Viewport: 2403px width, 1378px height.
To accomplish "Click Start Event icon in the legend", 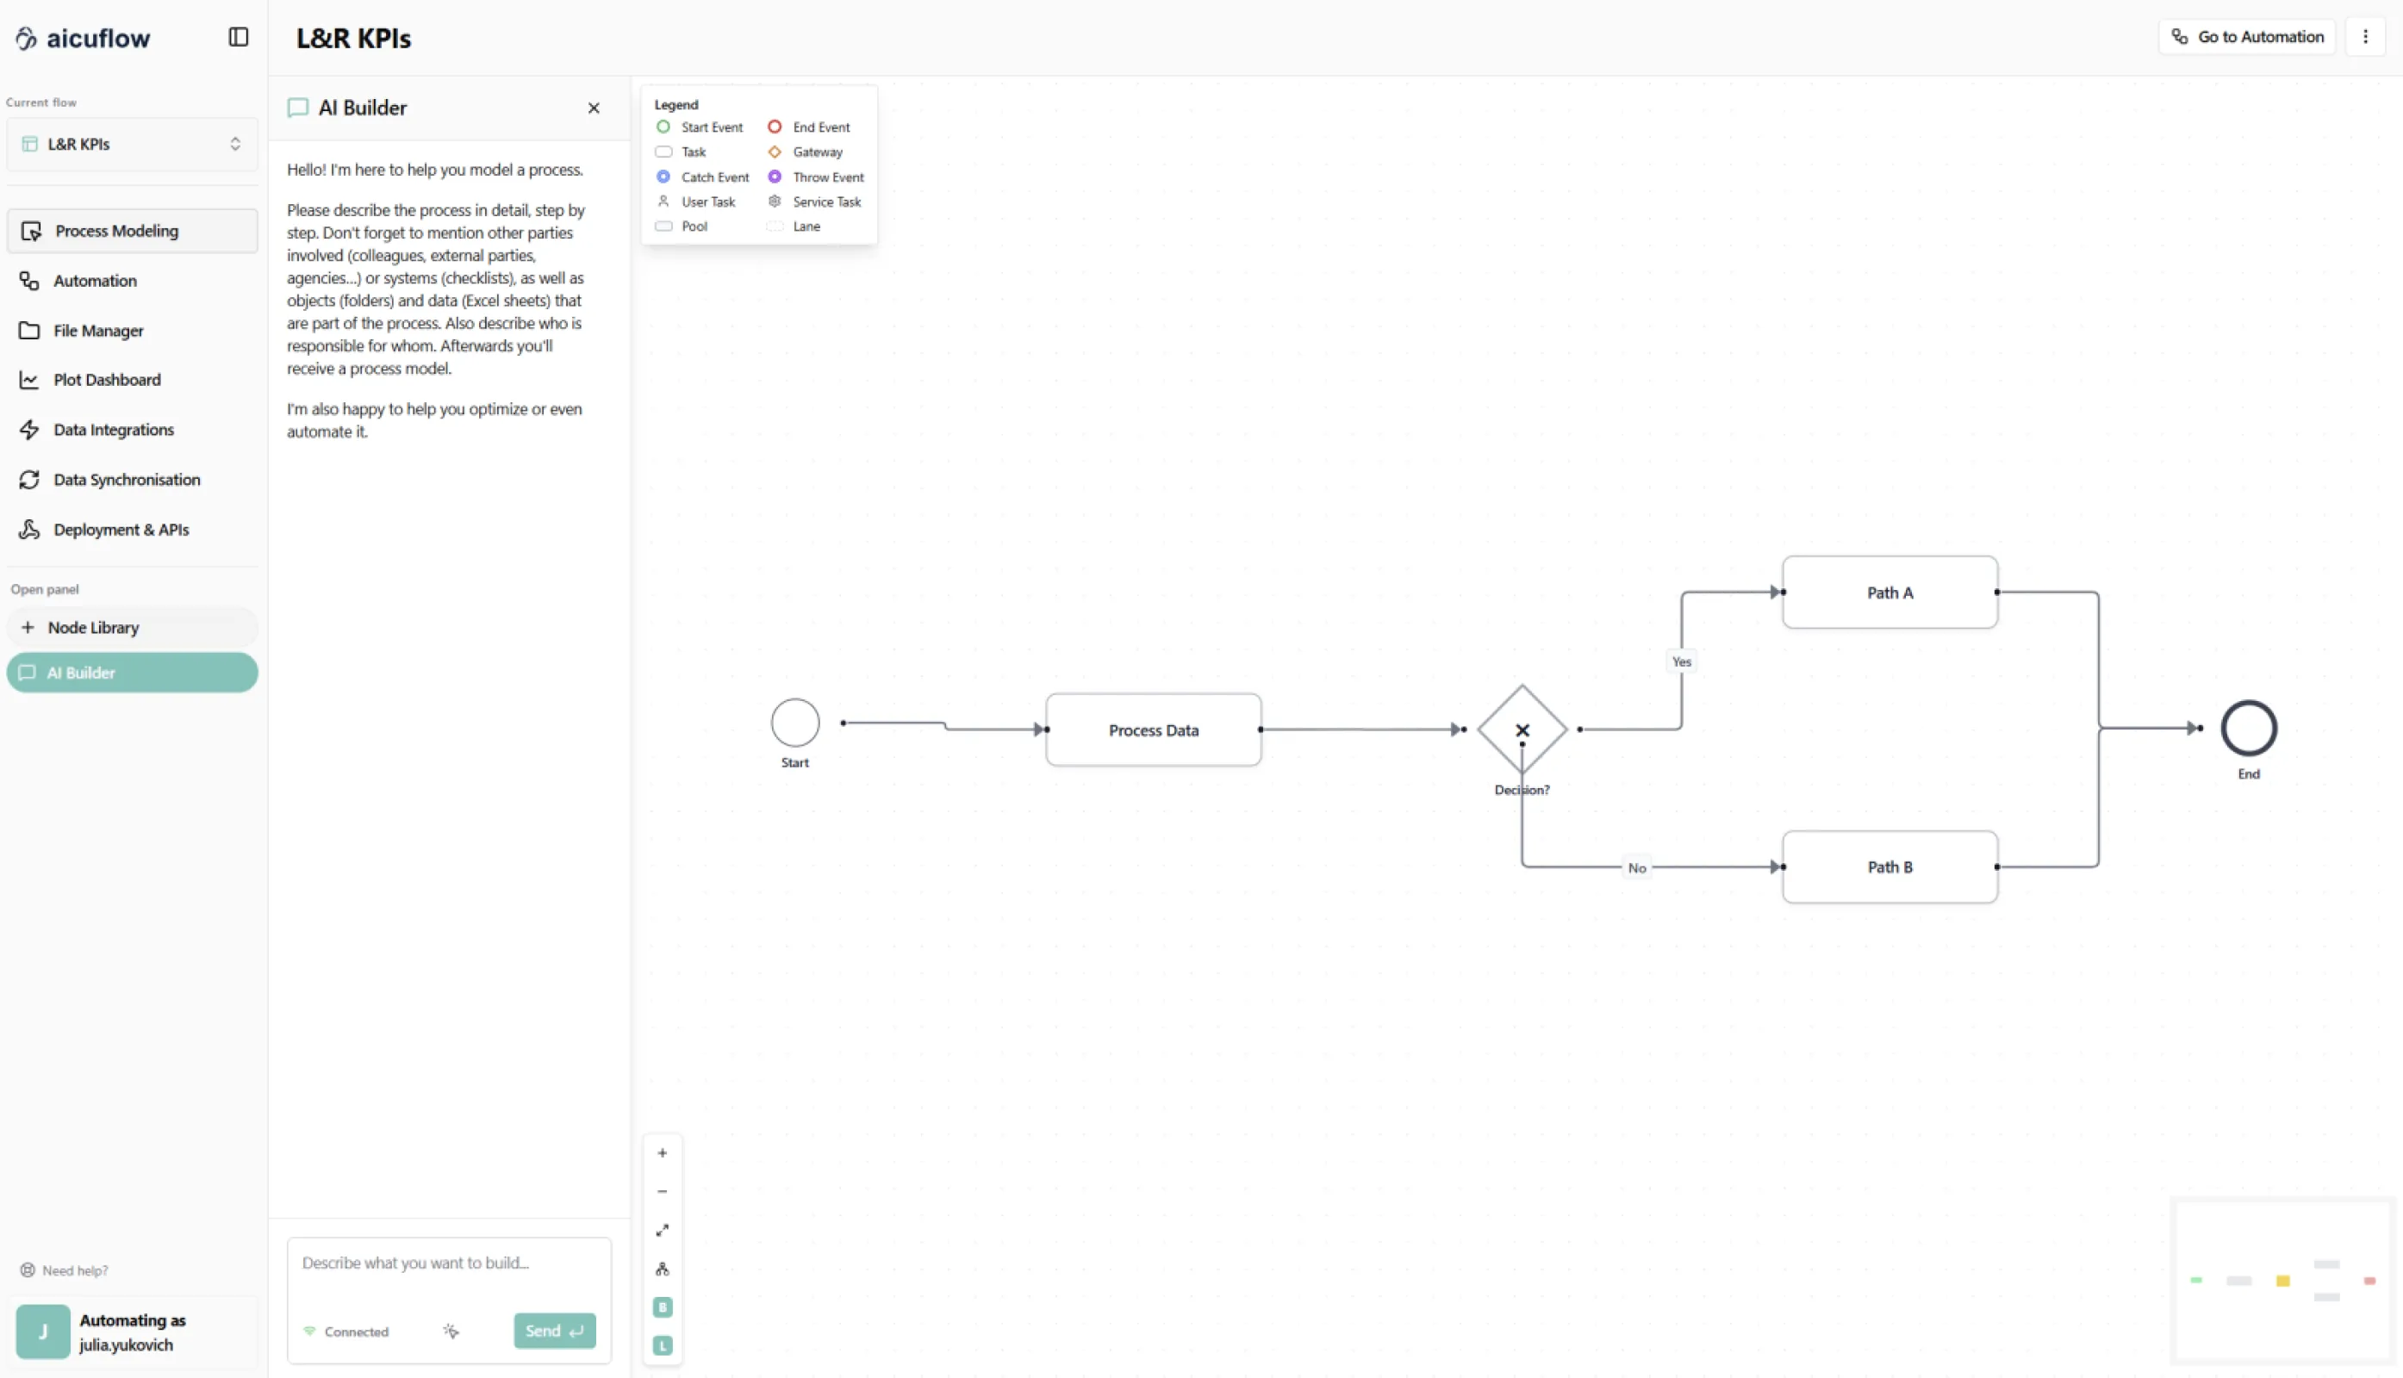I will [663, 127].
